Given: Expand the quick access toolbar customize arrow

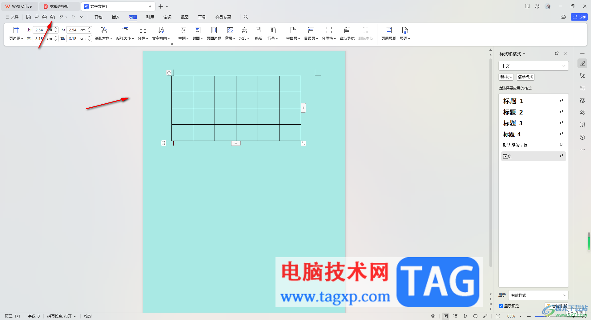Looking at the screenshot, I should point(82,17).
